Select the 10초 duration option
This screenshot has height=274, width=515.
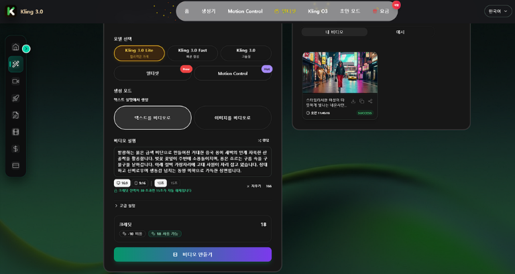(x=161, y=183)
